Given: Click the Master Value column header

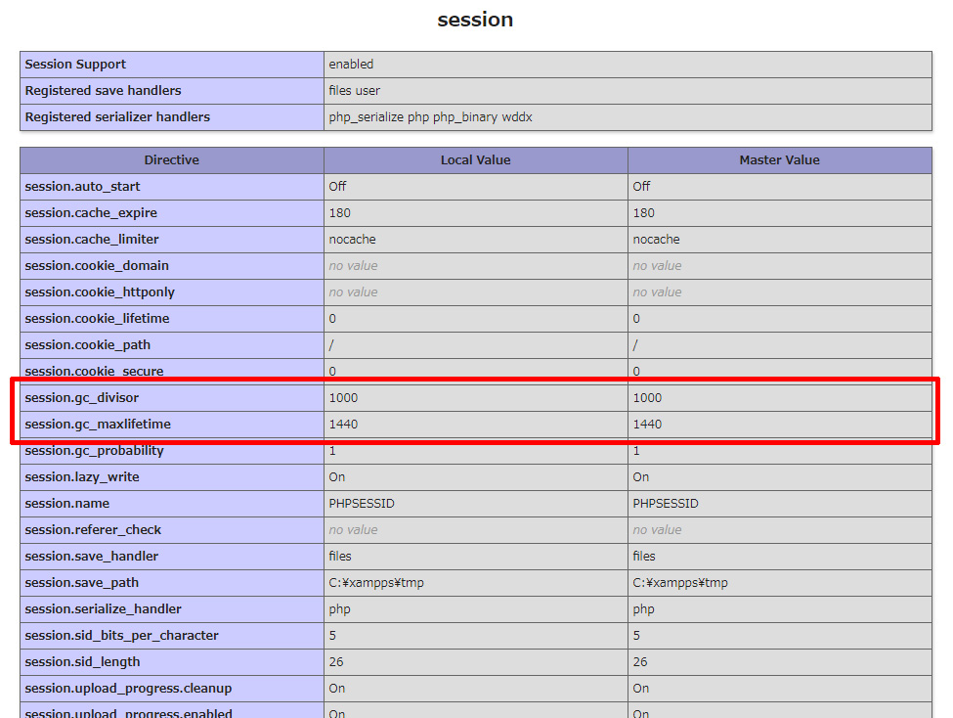Looking at the screenshot, I should 779,160.
